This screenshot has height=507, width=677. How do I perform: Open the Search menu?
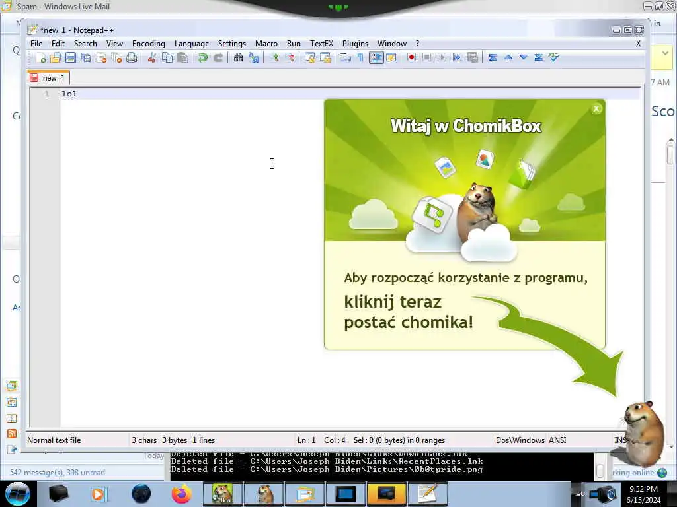tap(85, 44)
